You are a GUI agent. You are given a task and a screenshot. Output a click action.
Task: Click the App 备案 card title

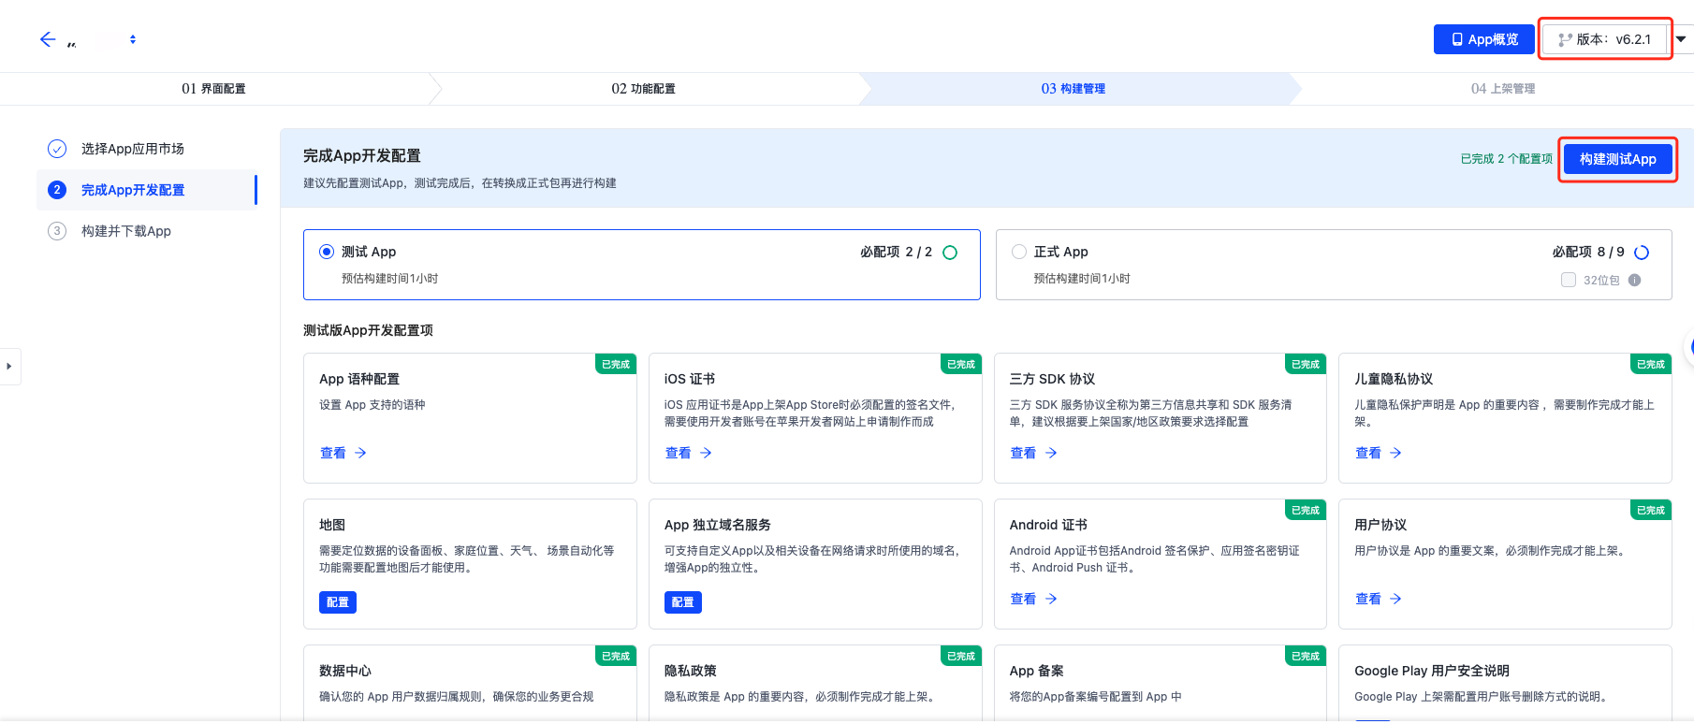click(x=1036, y=671)
